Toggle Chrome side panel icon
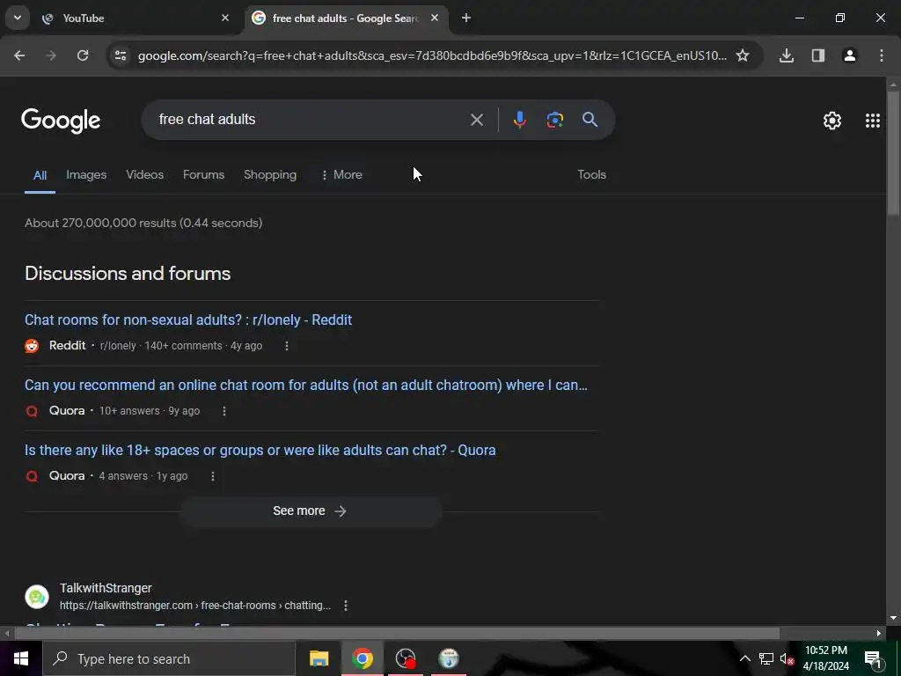This screenshot has height=676, width=901. 818,55
